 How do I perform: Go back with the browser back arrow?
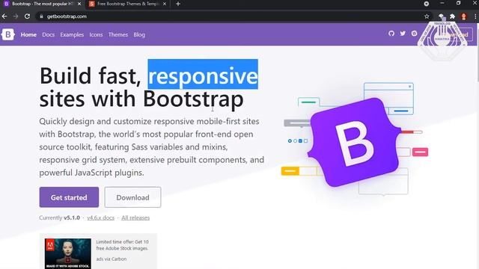pos(4,16)
